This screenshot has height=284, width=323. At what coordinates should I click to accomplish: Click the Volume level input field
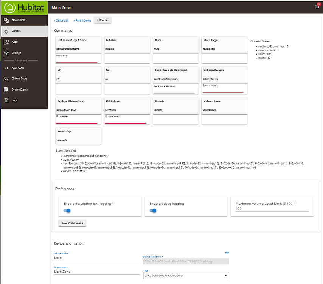126,120
